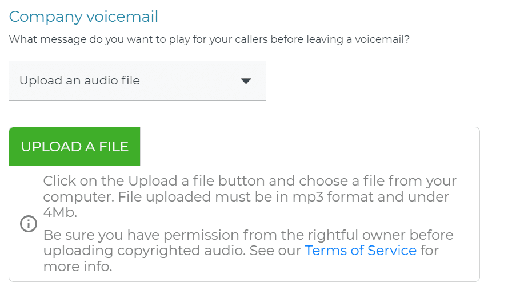Screen dimensions: 512x294
Task: Click the "Company voicemail" heading
Action: click(x=83, y=17)
